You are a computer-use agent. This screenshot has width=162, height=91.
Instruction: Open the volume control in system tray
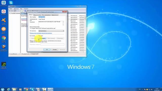click(x=152, y=89)
